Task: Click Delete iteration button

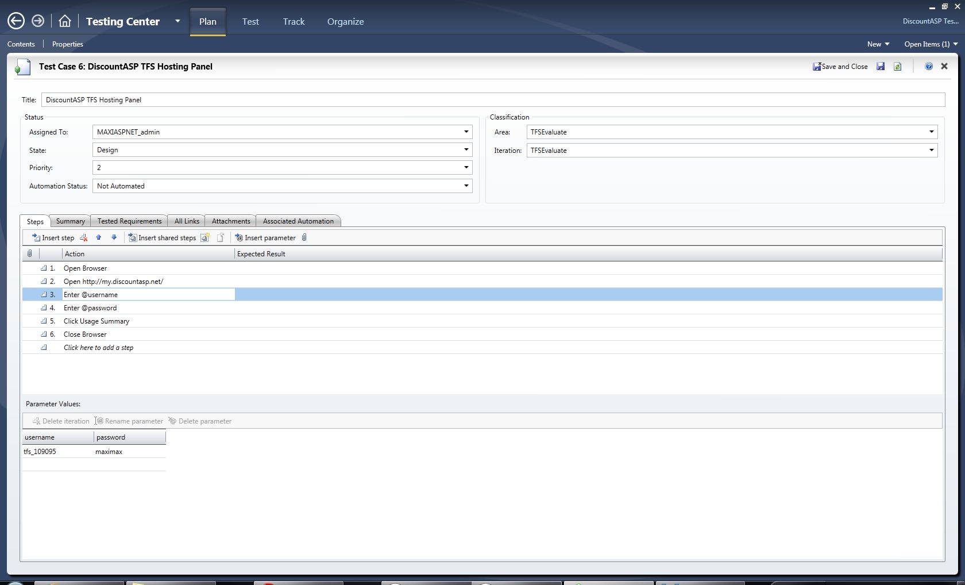Action: 61,421
